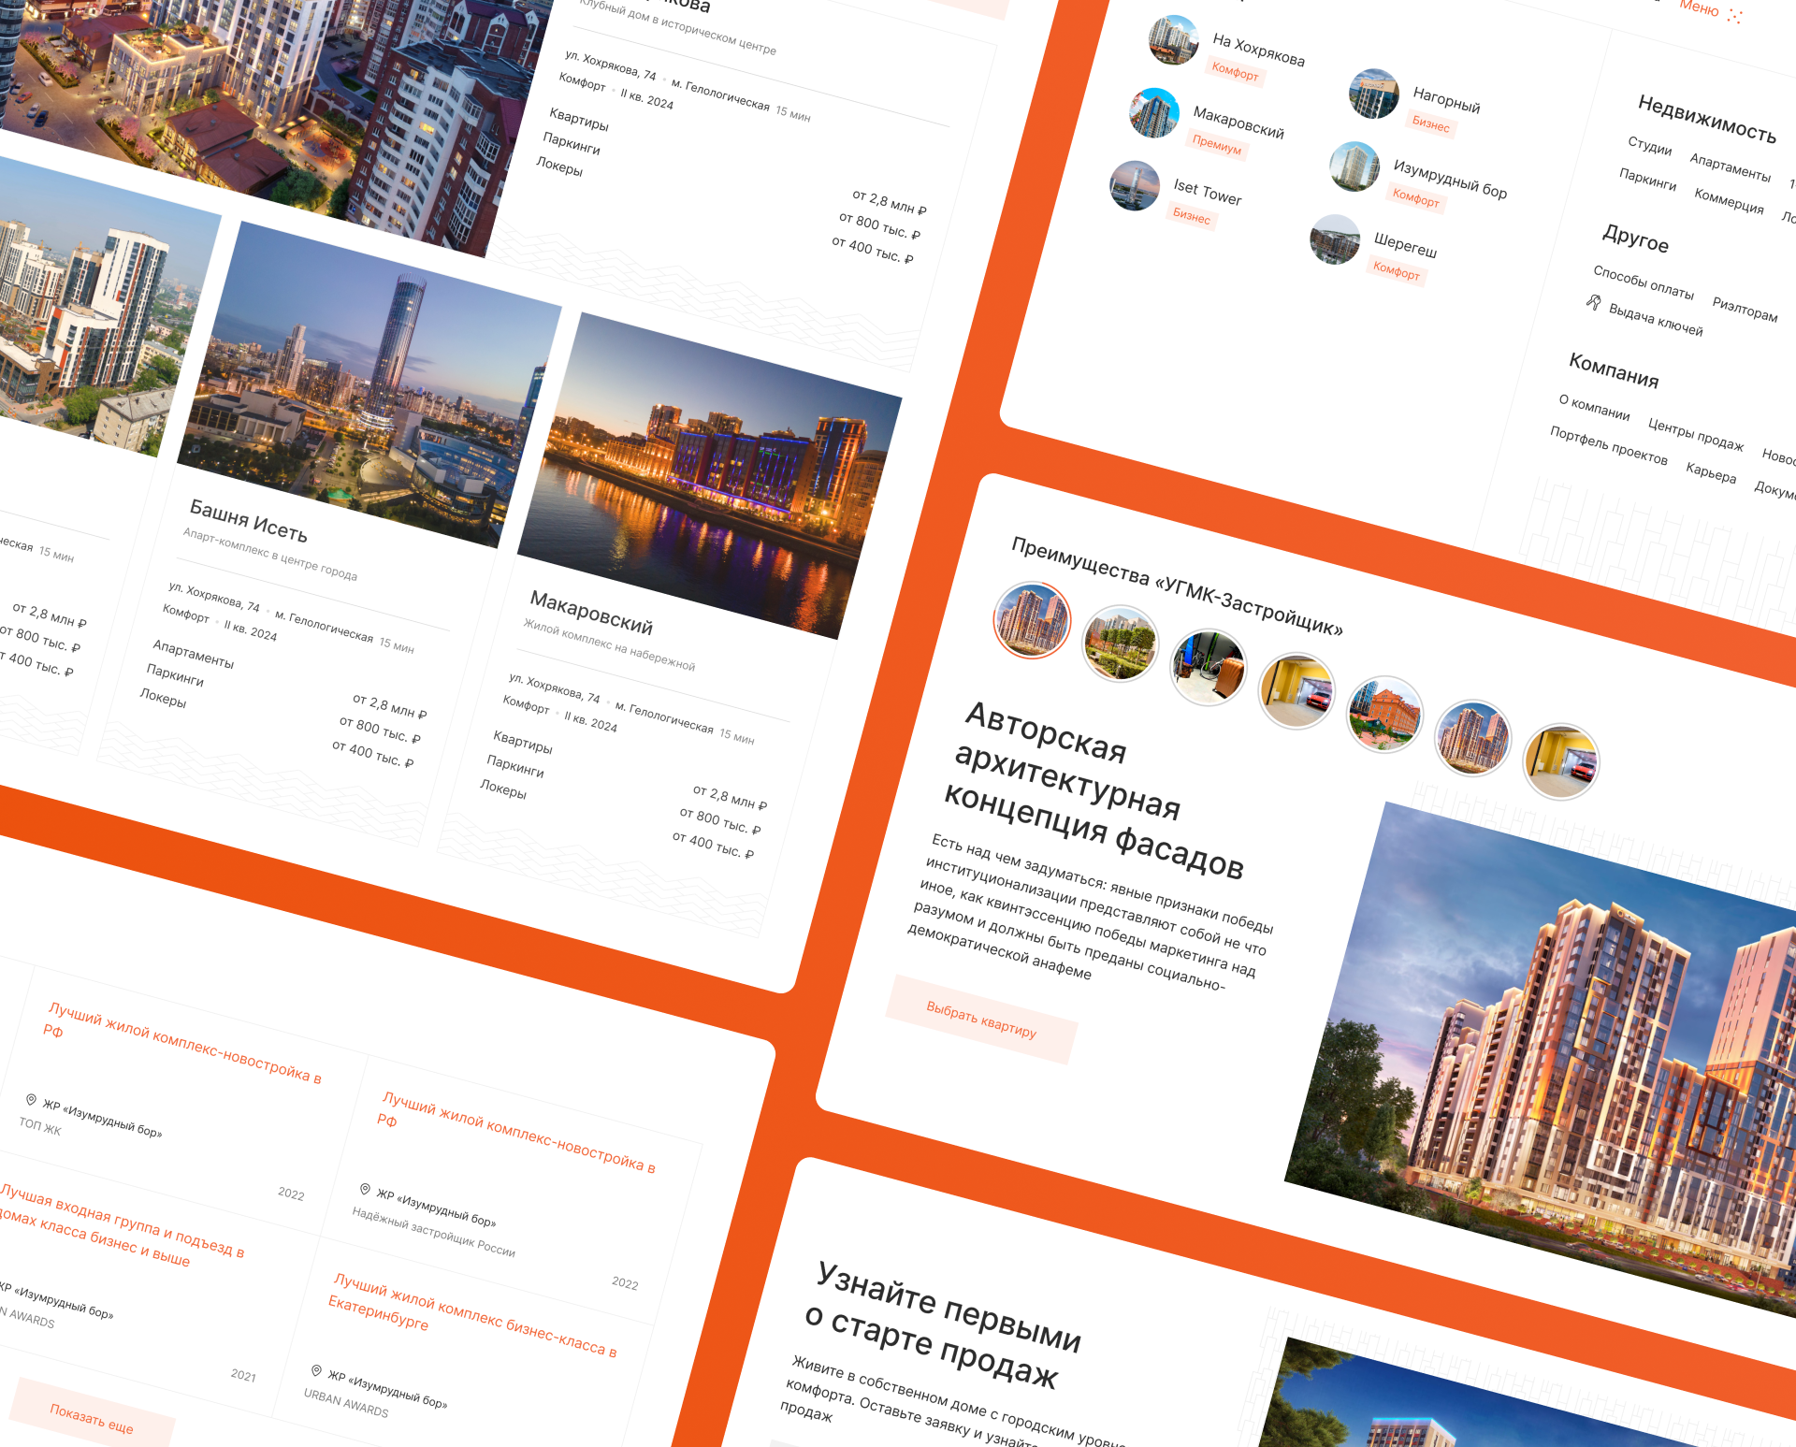
Task: Click the Шерегеш round project image
Action: tap(1335, 239)
